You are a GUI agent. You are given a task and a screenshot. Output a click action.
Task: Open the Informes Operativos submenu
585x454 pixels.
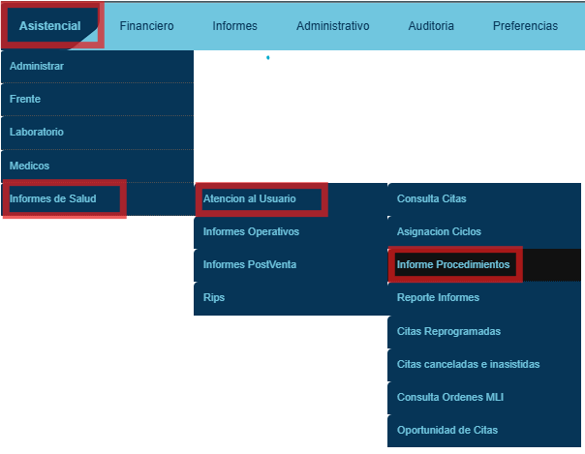[x=252, y=231]
